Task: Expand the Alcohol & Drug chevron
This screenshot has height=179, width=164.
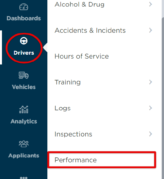Action: click(x=151, y=4)
